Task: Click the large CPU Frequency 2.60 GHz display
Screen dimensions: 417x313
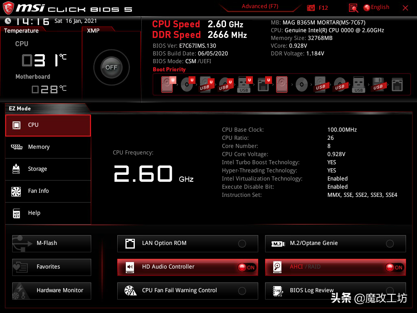Action: tap(154, 174)
